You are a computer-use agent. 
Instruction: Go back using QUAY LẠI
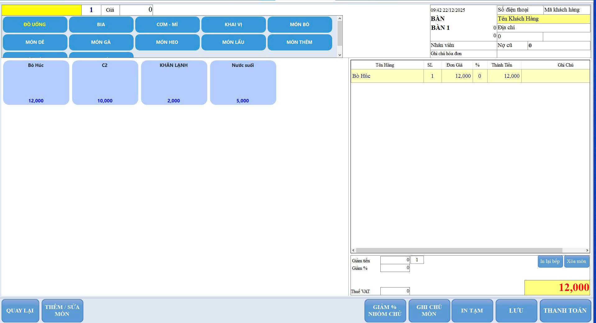(x=20, y=311)
